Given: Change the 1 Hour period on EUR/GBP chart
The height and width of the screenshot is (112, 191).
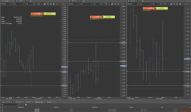Looking at the screenshot, I should click(18, 4).
